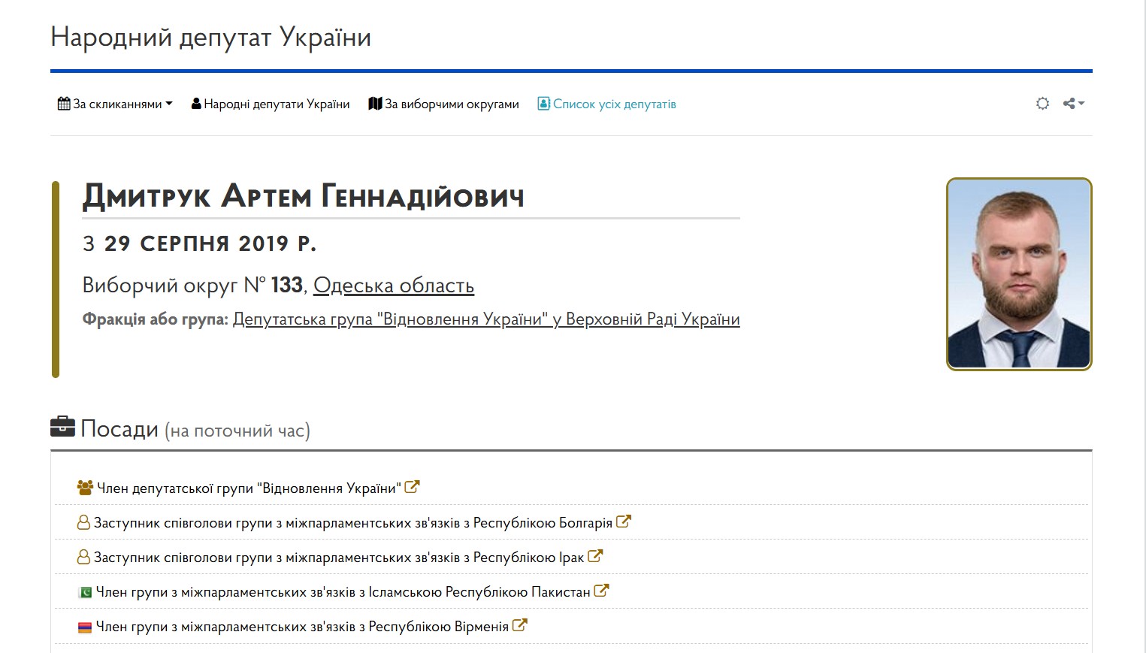1146x653 pixels.
Task: Select text Член групи з Республікою Вірменія
Action: (x=303, y=627)
